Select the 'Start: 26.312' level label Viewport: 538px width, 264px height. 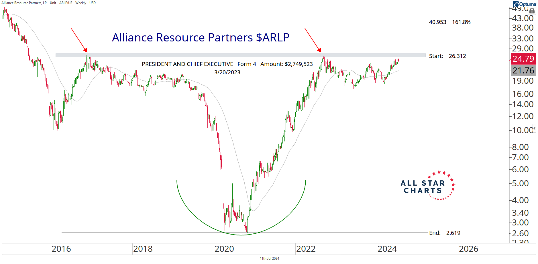[447, 56]
